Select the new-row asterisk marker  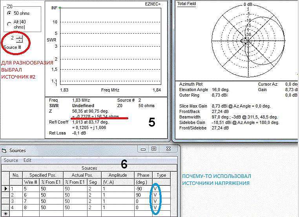pyautogui.click(x=5, y=214)
